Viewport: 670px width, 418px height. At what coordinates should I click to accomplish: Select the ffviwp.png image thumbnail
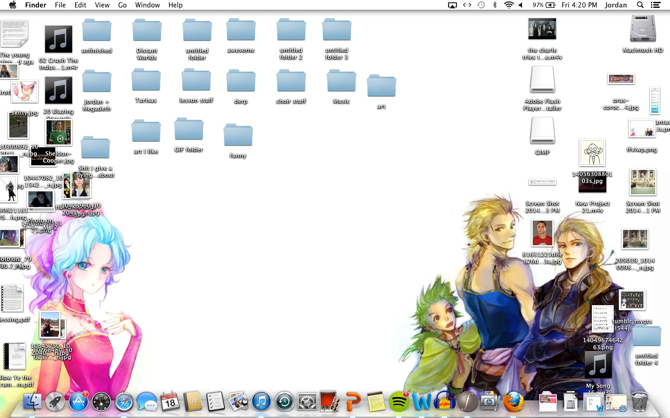(x=642, y=129)
